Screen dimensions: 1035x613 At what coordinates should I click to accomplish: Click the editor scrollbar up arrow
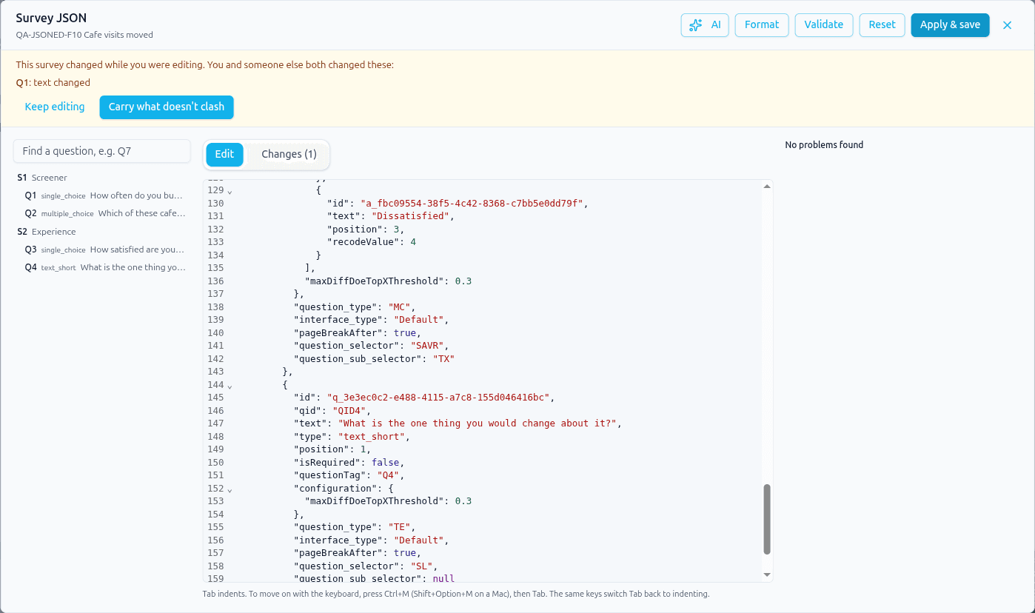click(x=767, y=186)
